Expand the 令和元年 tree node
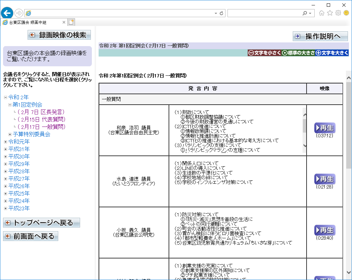Screen dimensions: 352x280 pyautogui.click(x=6, y=142)
